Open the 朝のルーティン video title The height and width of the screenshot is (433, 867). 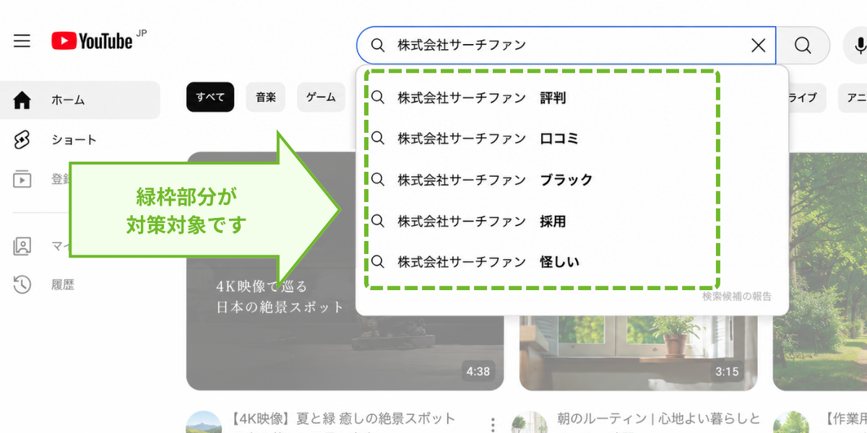pos(658,419)
